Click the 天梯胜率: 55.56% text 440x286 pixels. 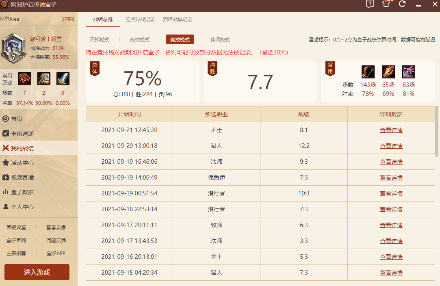[50, 57]
